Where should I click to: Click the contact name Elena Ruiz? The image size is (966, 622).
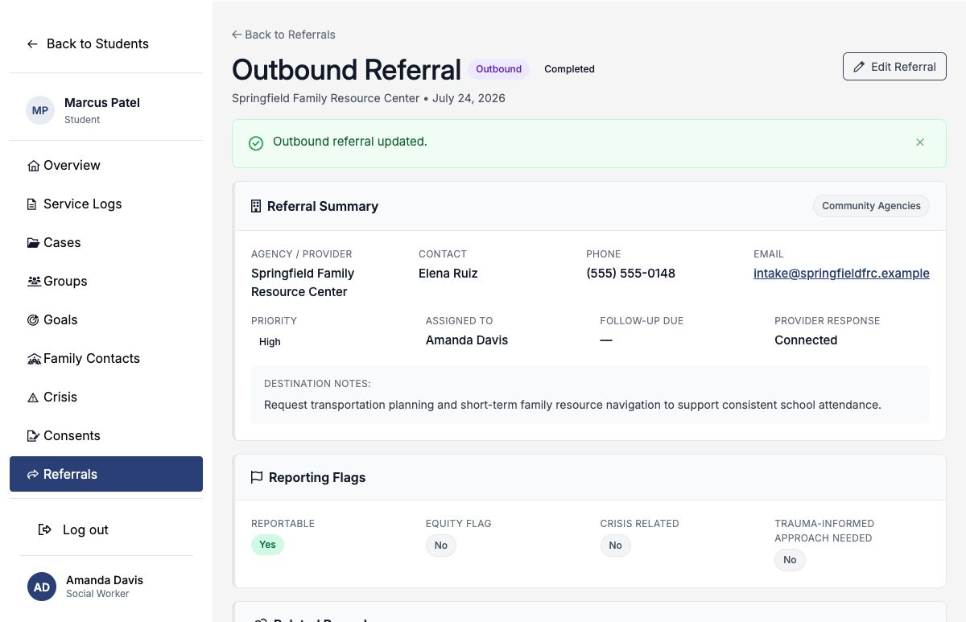pos(448,274)
